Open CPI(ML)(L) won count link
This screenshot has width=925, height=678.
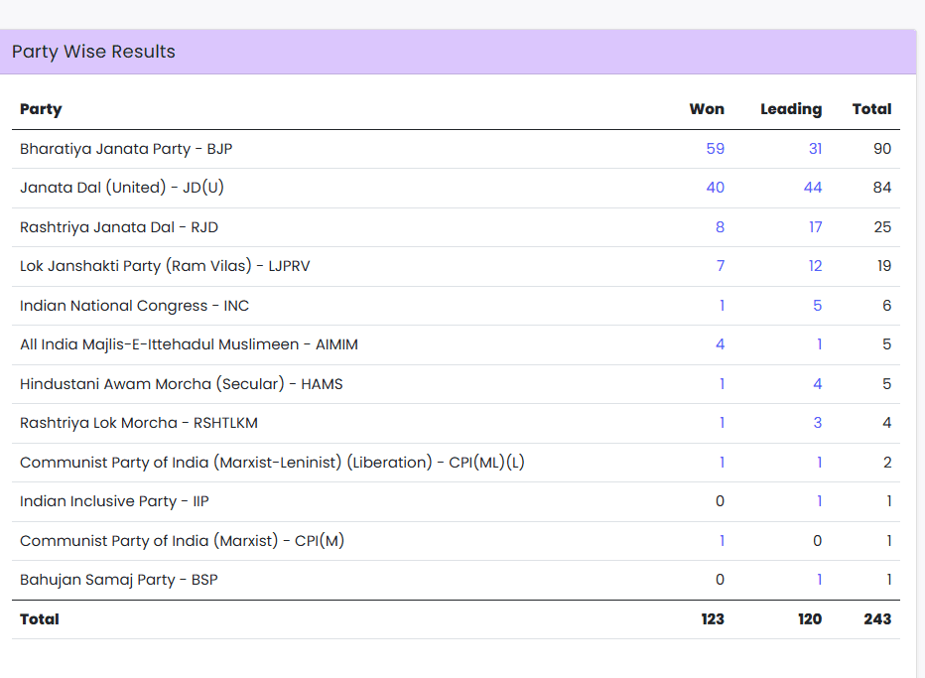point(723,463)
